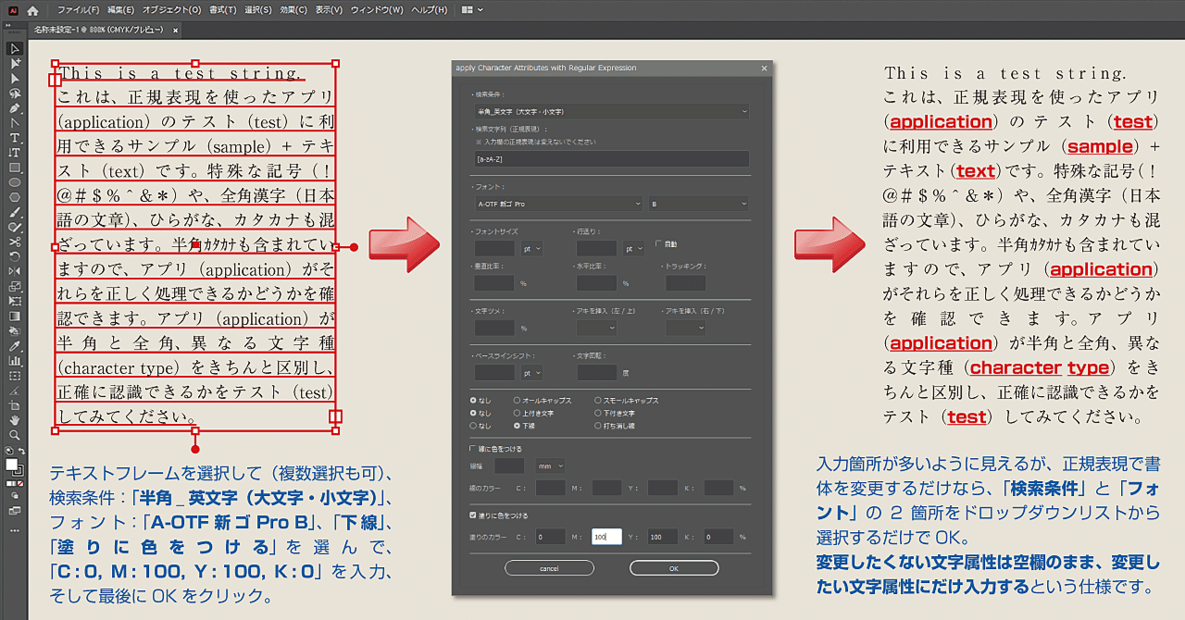Viewport: 1185px width, 620px height.
Task: Select the Selection tool arrow
Action: (14, 48)
